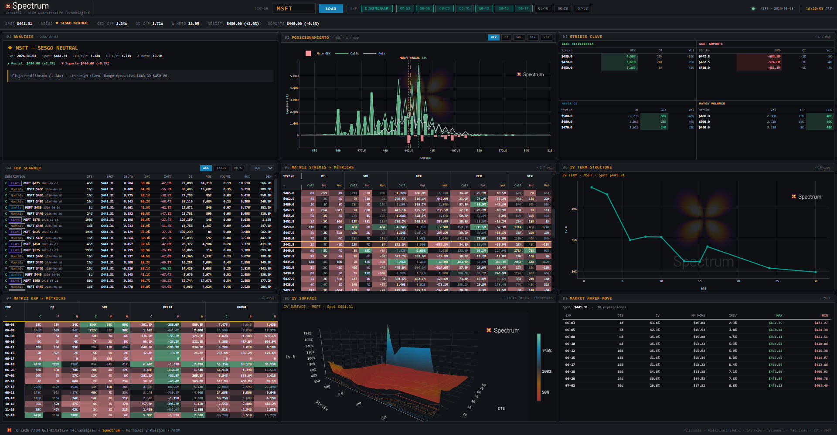Click the Spectrum icon in the footer
837x435 pixels.
coord(9,430)
